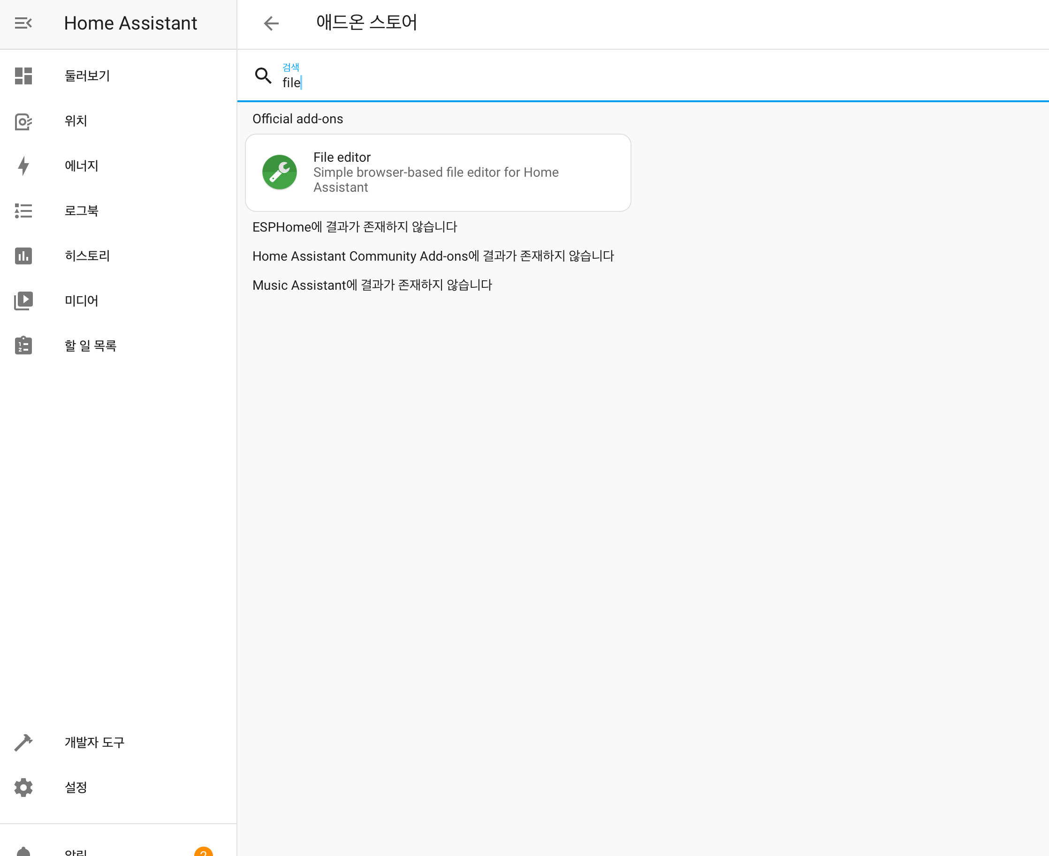This screenshot has width=1049, height=856.
Task: Click the File editor description text
Action: [436, 180]
